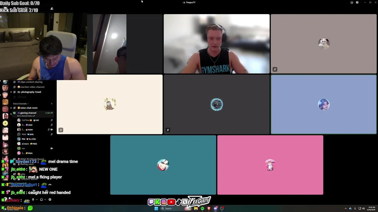Click the YouTube logo in the overlay
This screenshot has height=212, width=378.
pyautogui.click(x=171, y=202)
